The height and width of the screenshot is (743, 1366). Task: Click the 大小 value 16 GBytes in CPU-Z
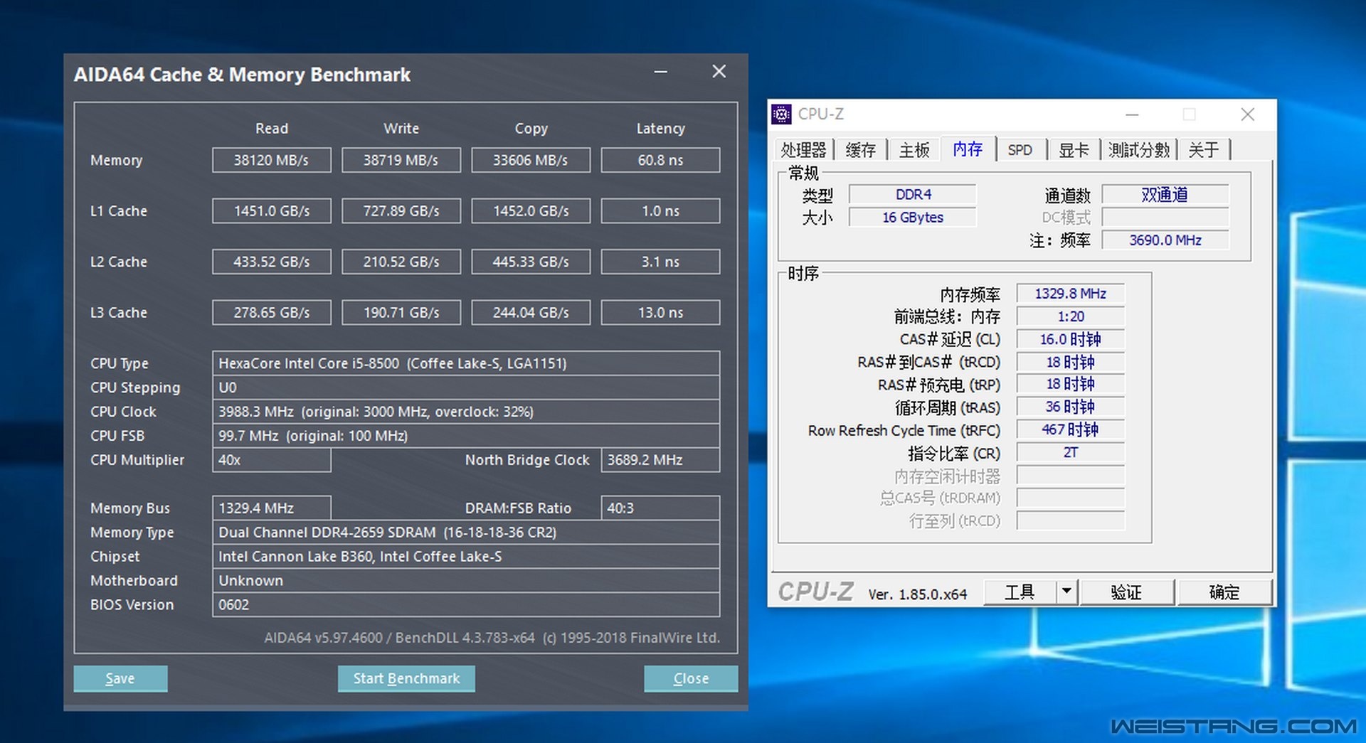click(913, 217)
